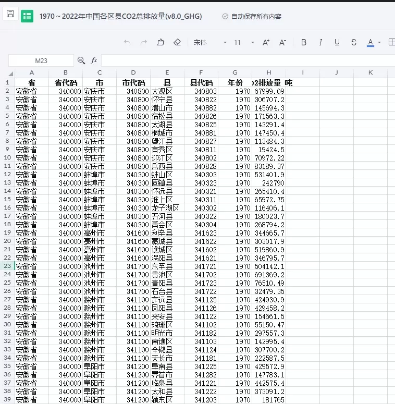Click header cell 市代码
Image resolution: width=395 pixels, height=404 pixels.
pyautogui.click(x=133, y=83)
